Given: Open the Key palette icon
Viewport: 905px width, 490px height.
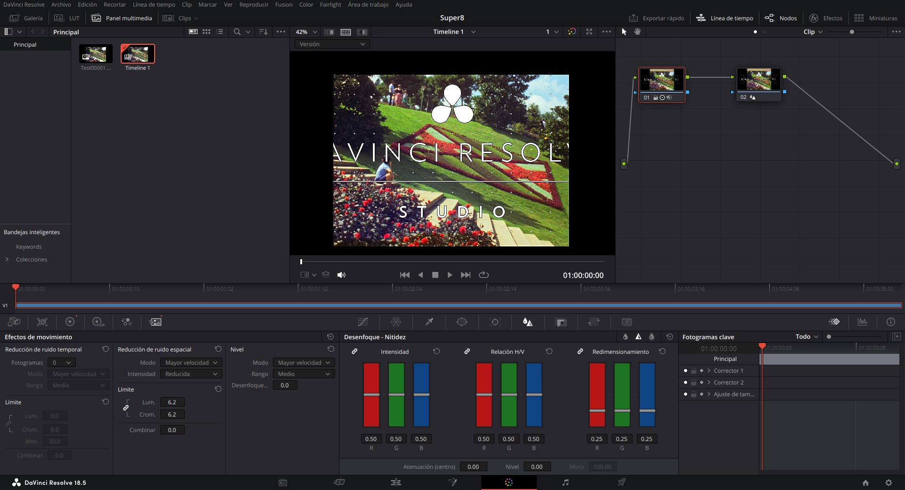Looking at the screenshot, I should (561, 322).
